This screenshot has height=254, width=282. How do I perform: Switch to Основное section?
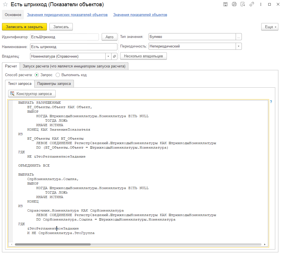tap(13, 15)
